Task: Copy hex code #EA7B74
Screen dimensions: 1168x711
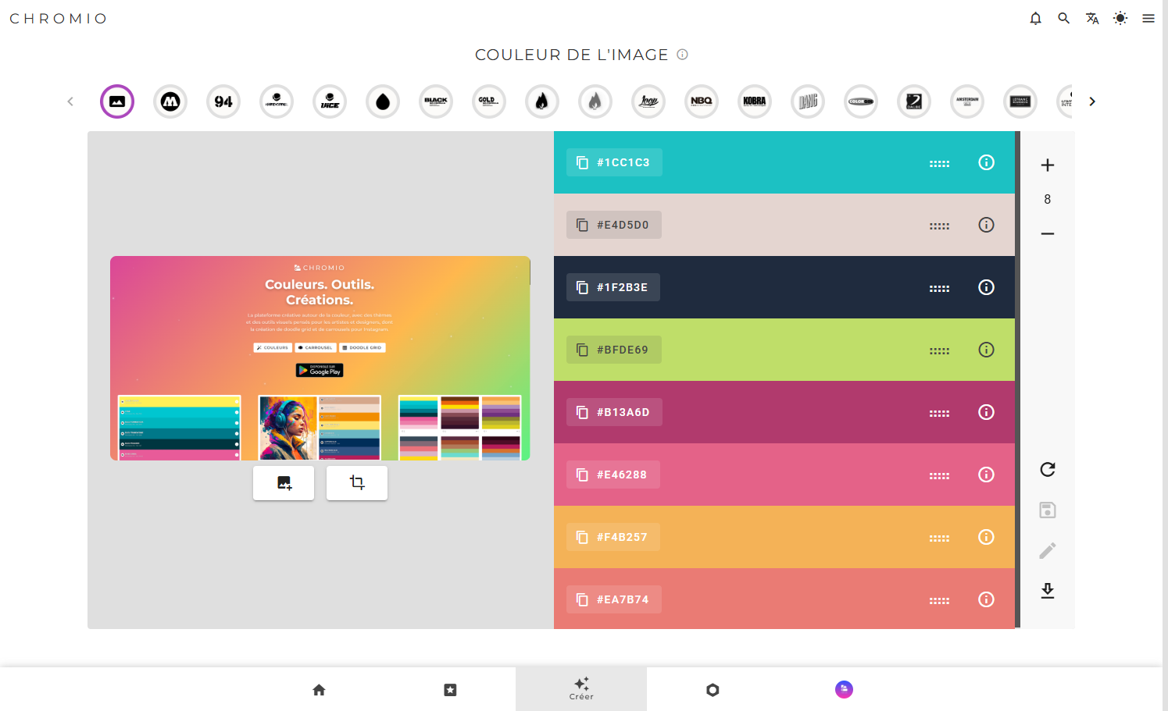Action: (x=614, y=599)
